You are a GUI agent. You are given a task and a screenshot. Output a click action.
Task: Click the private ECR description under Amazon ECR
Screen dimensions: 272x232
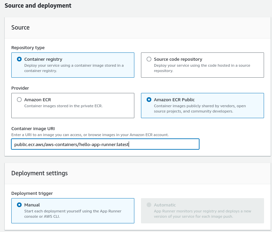click(63, 106)
